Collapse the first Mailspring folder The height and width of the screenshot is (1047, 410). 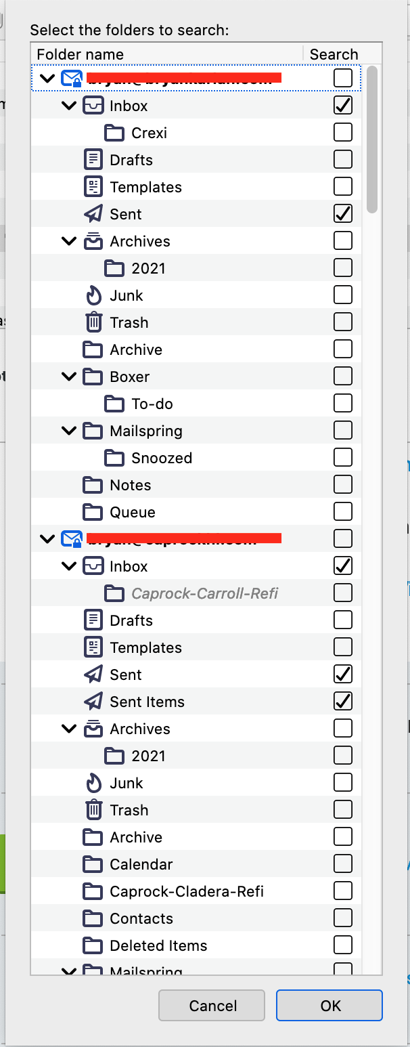pyautogui.click(x=69, y=431)
